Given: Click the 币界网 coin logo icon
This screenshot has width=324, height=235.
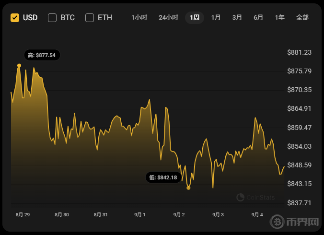Looking at the screenshot, I should tap(278, 223).
